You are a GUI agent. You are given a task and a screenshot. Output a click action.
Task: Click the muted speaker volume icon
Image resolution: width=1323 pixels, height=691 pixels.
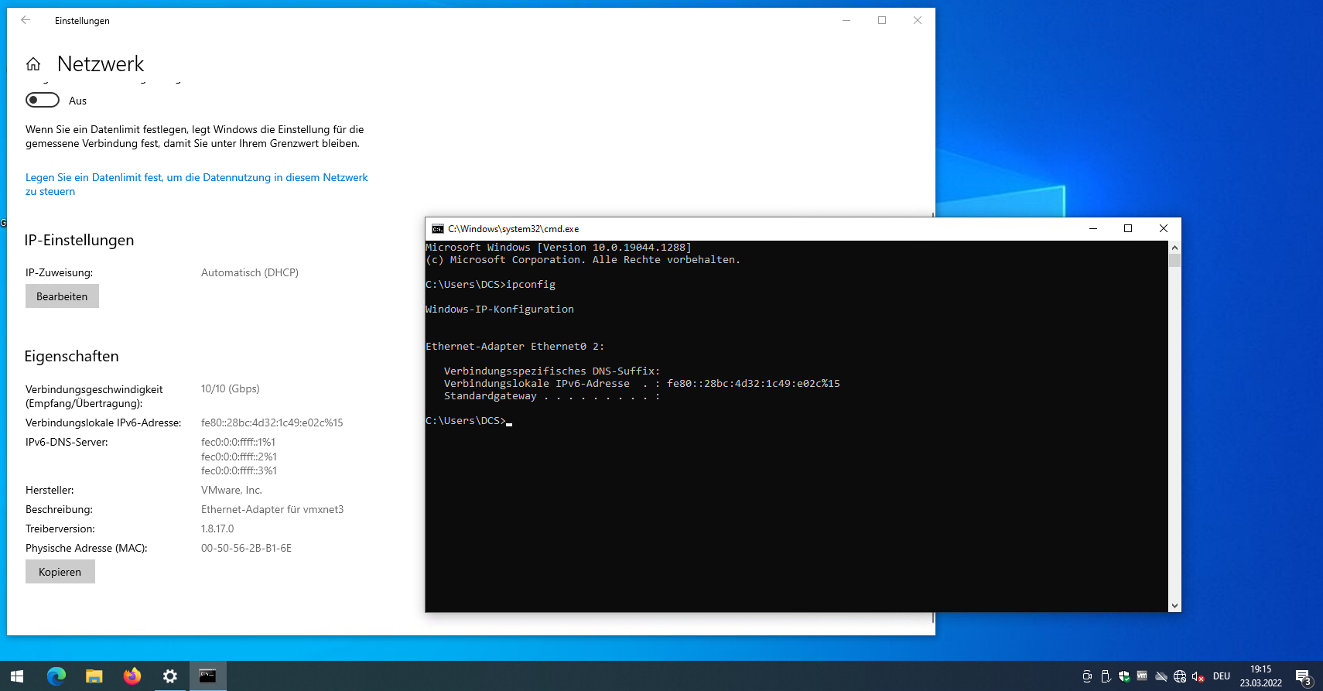[1198, 676]
